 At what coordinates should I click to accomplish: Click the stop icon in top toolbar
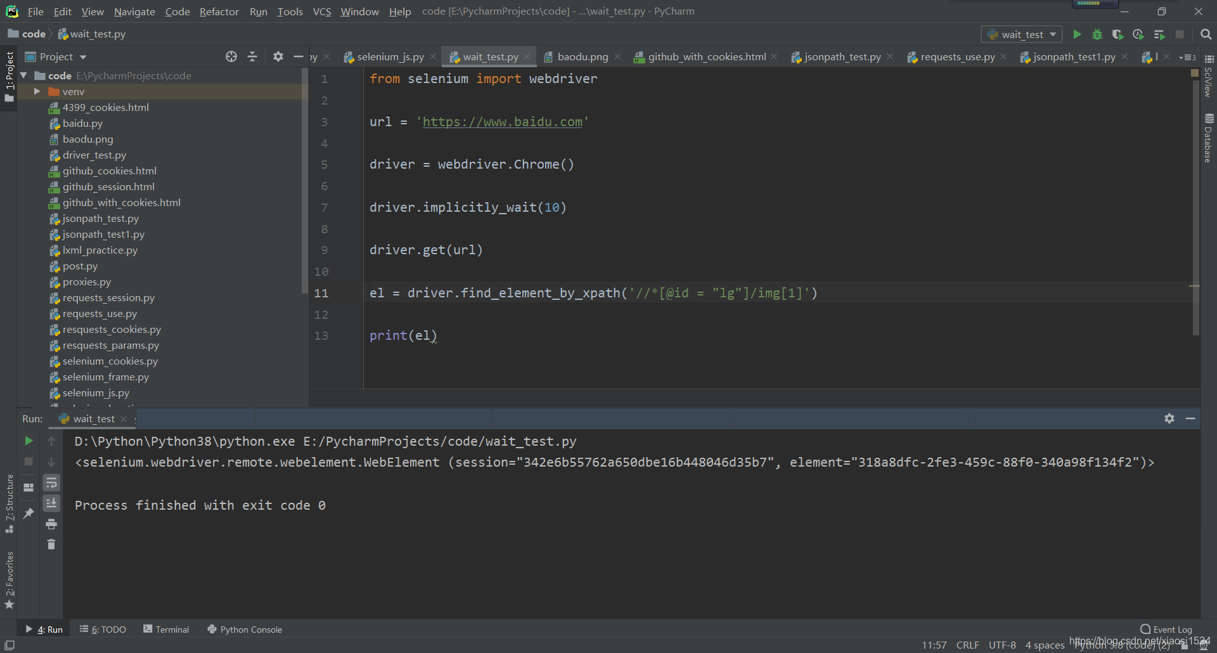tap(1180, 34)
